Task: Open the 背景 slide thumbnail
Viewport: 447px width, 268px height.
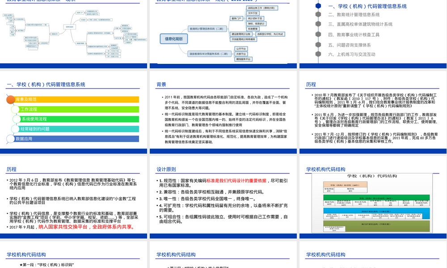Action: pos(223,112)
